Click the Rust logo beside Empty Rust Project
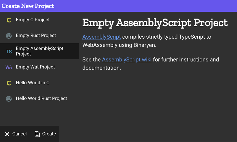 [9, 36]
